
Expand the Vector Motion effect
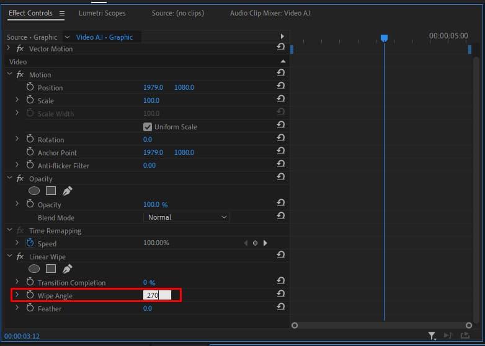(9, 48)
